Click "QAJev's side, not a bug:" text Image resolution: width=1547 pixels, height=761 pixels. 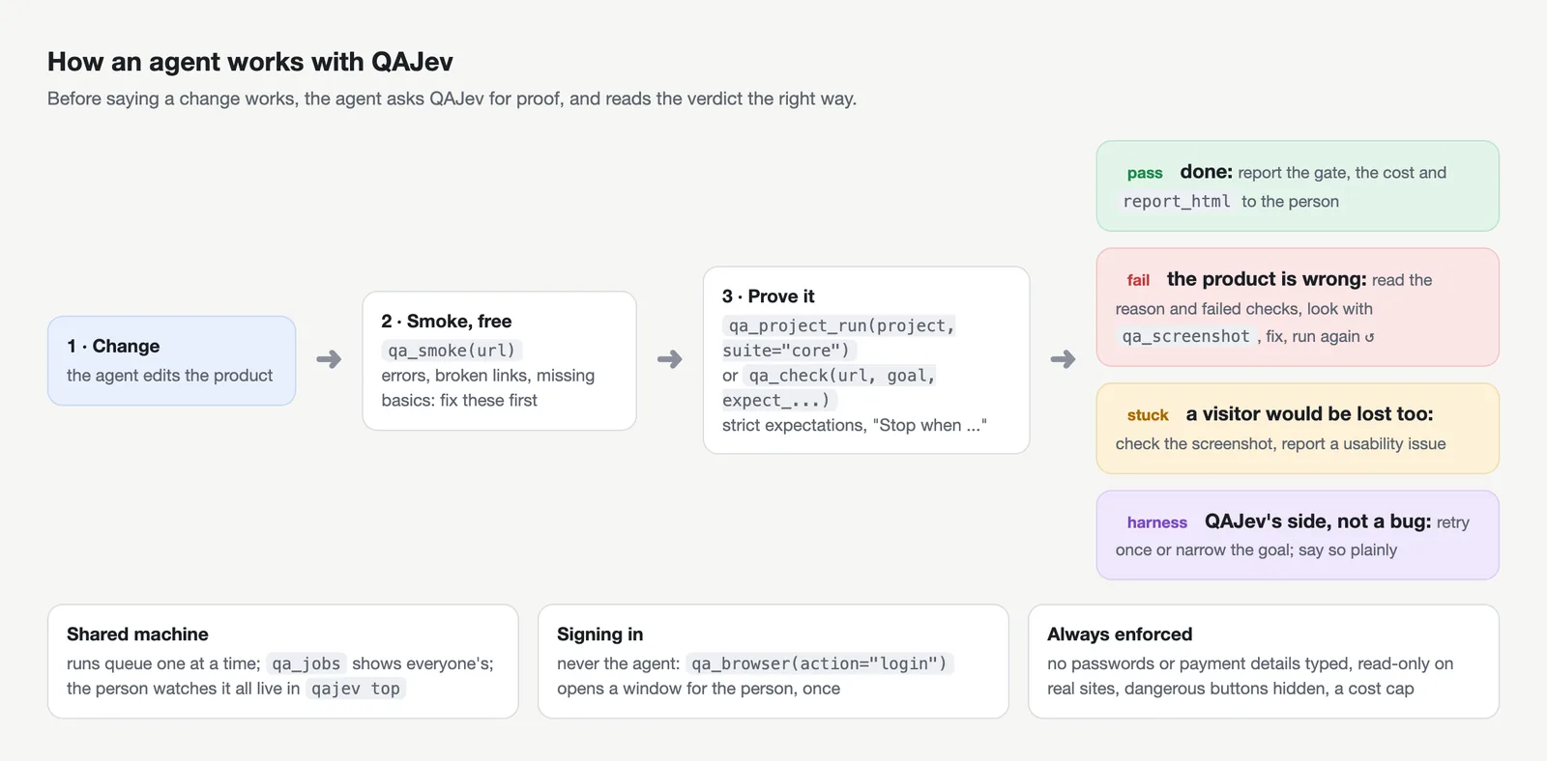(x=1318, y=521)
